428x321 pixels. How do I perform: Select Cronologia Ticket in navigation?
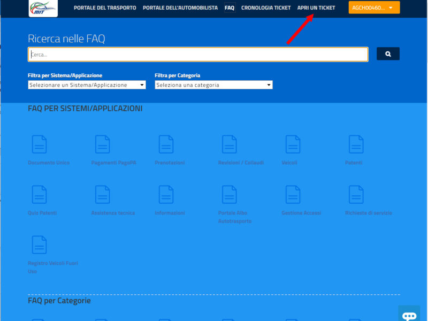click(x=266, y=8)
